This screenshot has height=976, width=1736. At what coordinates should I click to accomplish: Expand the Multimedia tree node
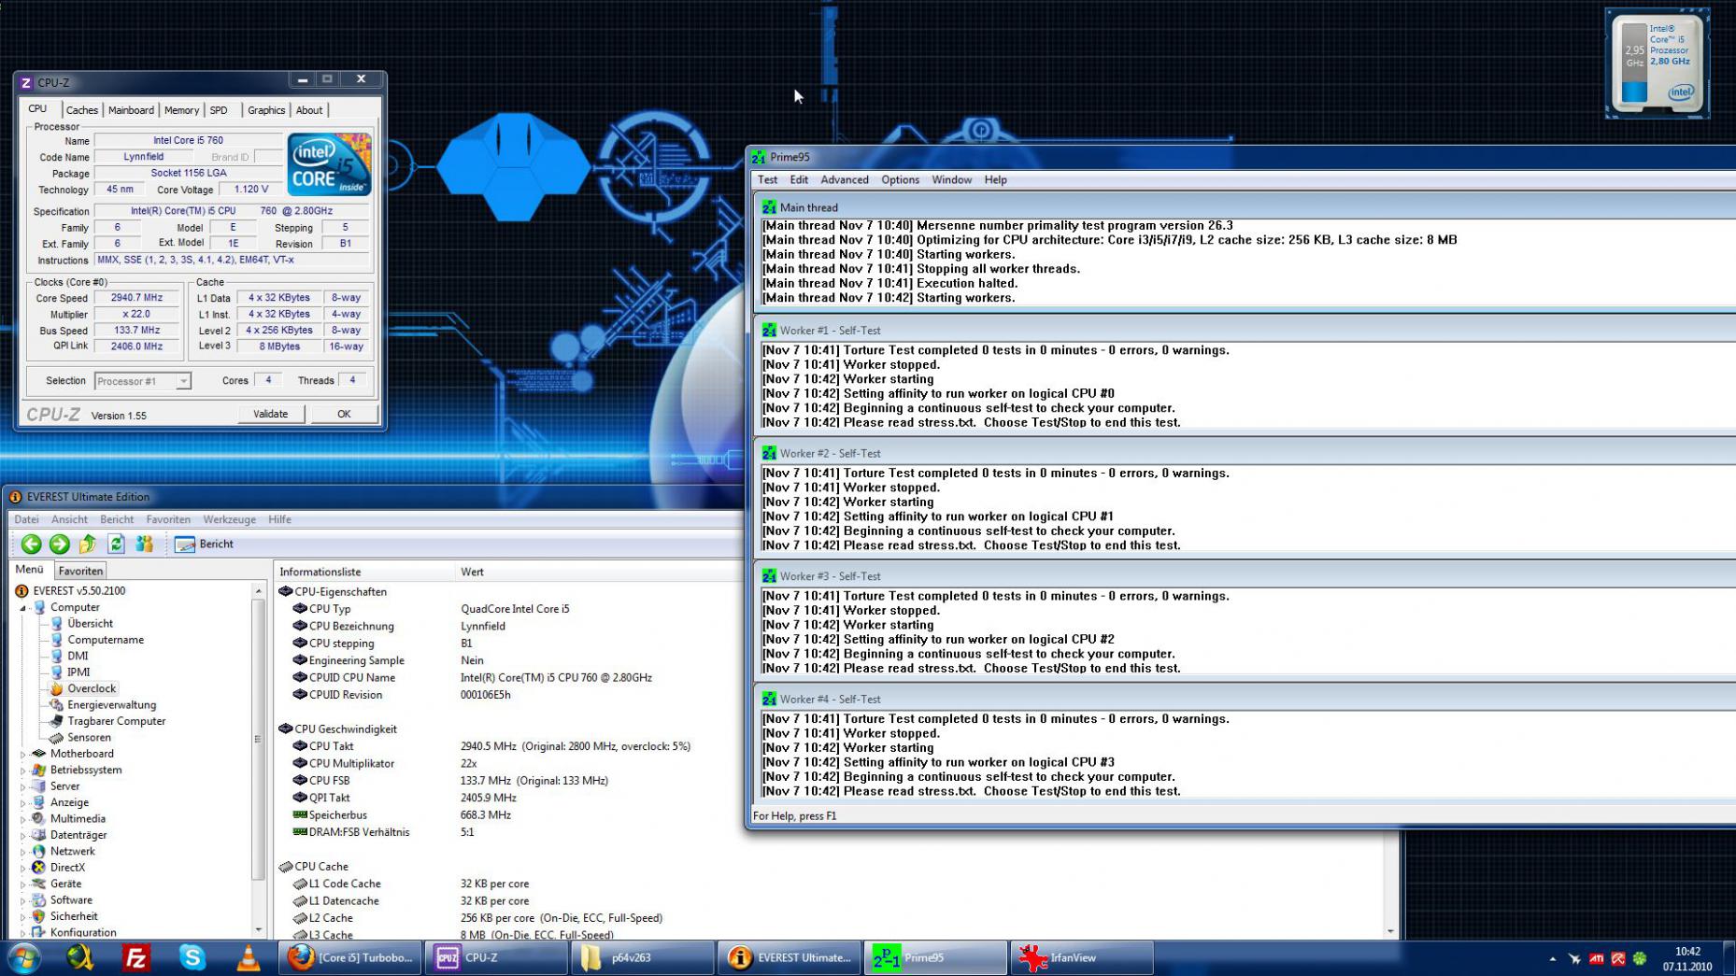tap(23, 819)
